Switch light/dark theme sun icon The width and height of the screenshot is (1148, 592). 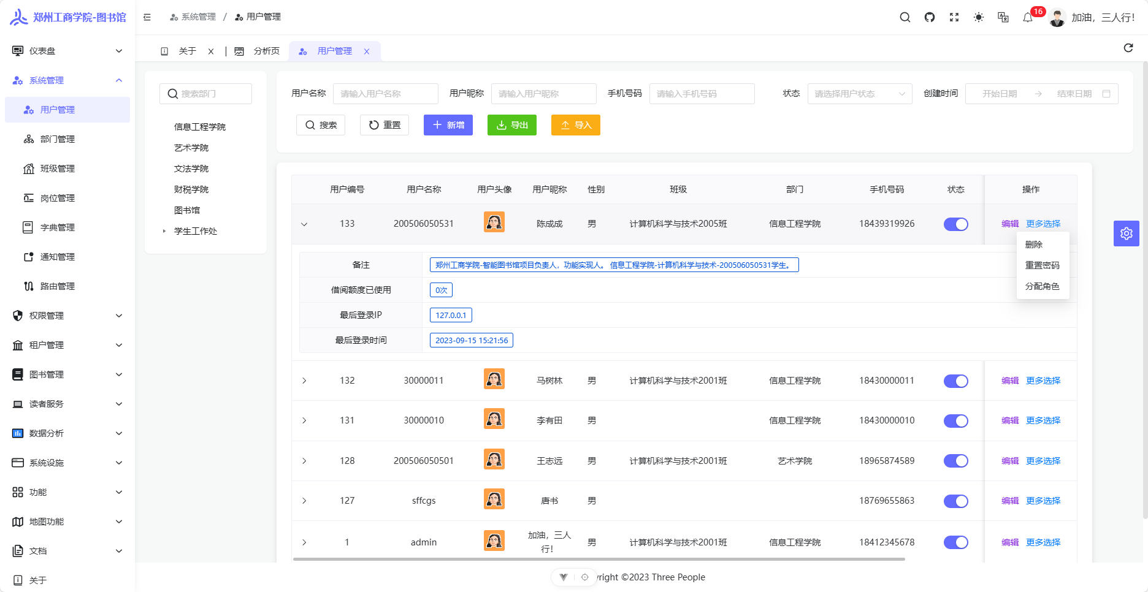[x=979, y=17]
